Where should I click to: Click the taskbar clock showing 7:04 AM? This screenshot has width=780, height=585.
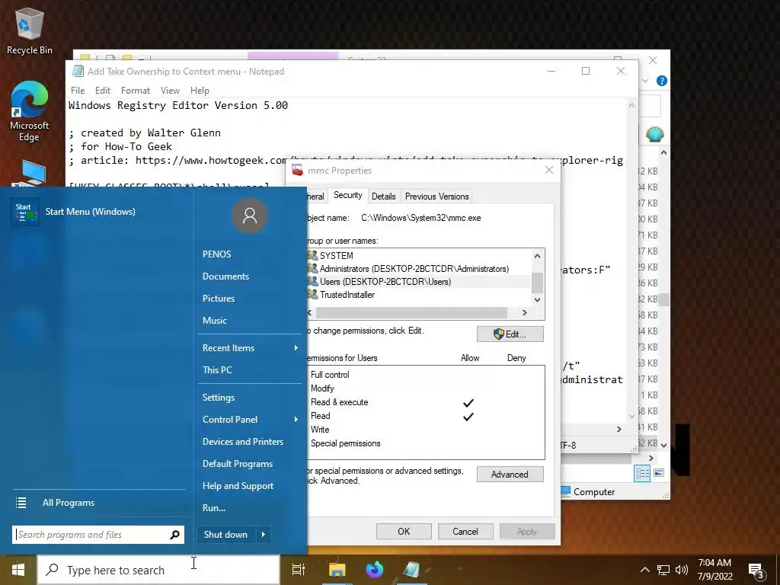[714, 570]
